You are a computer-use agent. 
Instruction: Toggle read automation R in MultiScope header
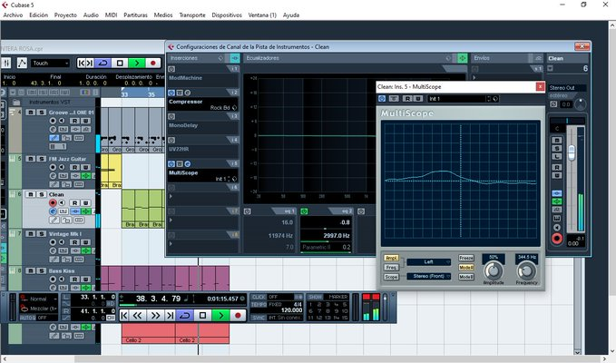[x=408, y=99]
